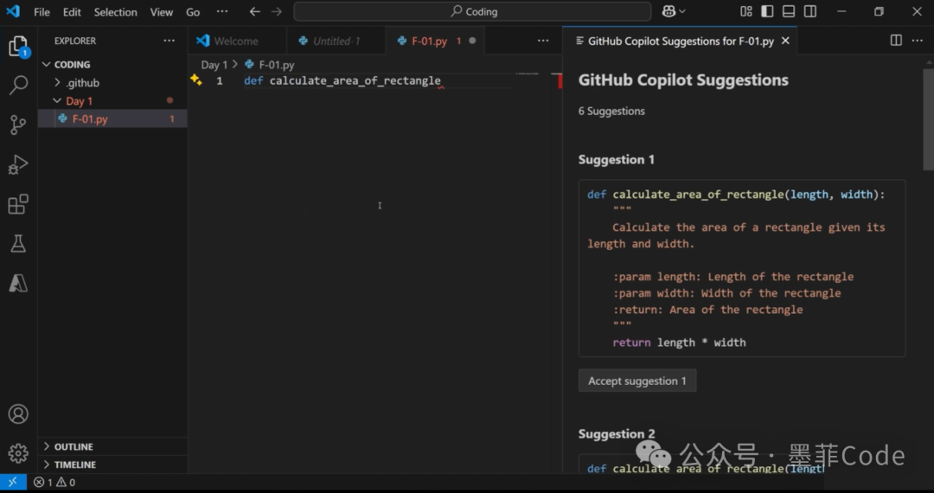Click the EXPLORER panel title
The image size is (934, 493).
75,41
